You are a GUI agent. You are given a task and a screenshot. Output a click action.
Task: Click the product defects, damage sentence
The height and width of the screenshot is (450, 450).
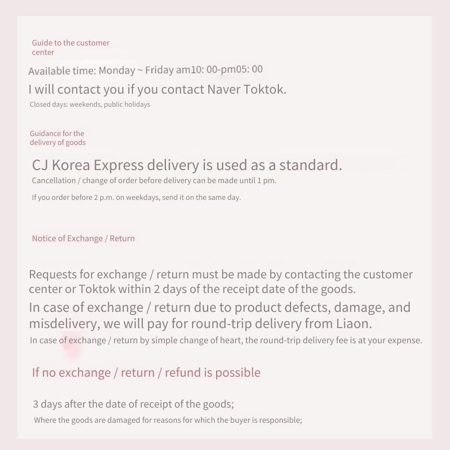(x=220, y=307)
